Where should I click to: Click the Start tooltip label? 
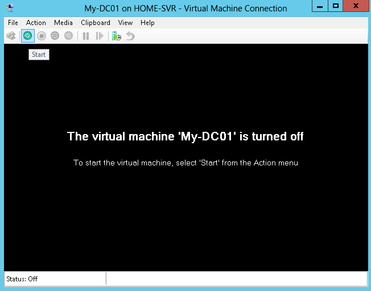click(39, 55)
